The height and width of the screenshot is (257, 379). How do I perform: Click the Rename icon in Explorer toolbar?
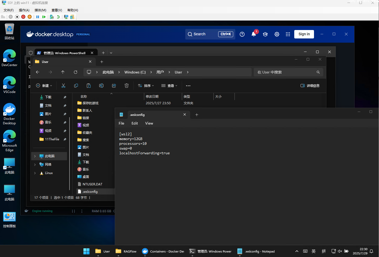(x=101, y=86)
